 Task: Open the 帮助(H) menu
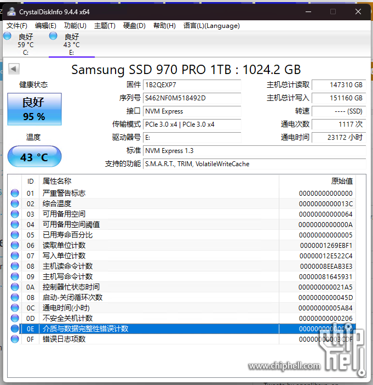[164, 26]
